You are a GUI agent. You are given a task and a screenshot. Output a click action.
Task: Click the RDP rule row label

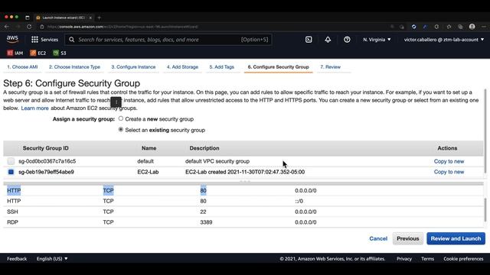point(12,222)
